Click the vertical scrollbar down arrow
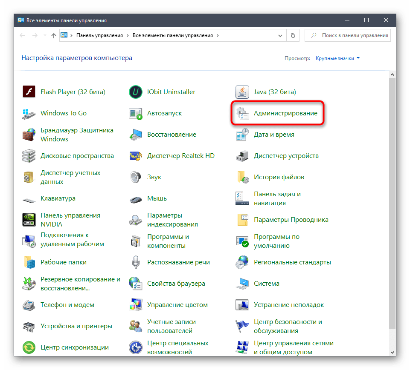 click(x=393, y=352)
